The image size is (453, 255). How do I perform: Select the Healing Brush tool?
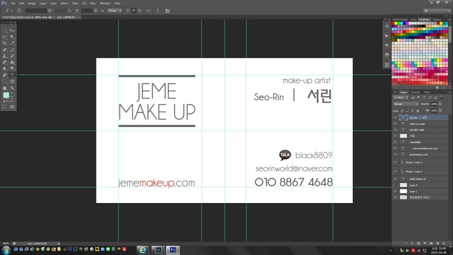[5, 50]
